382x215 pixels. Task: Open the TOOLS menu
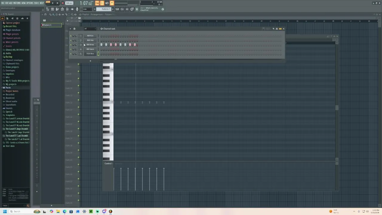click(36, 3)
